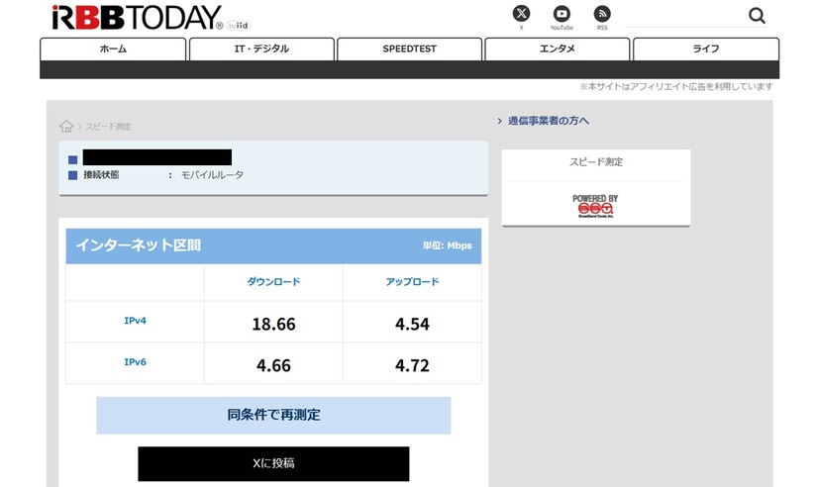
Task: Click the affiliate advertising notice text
Action: 676,86
